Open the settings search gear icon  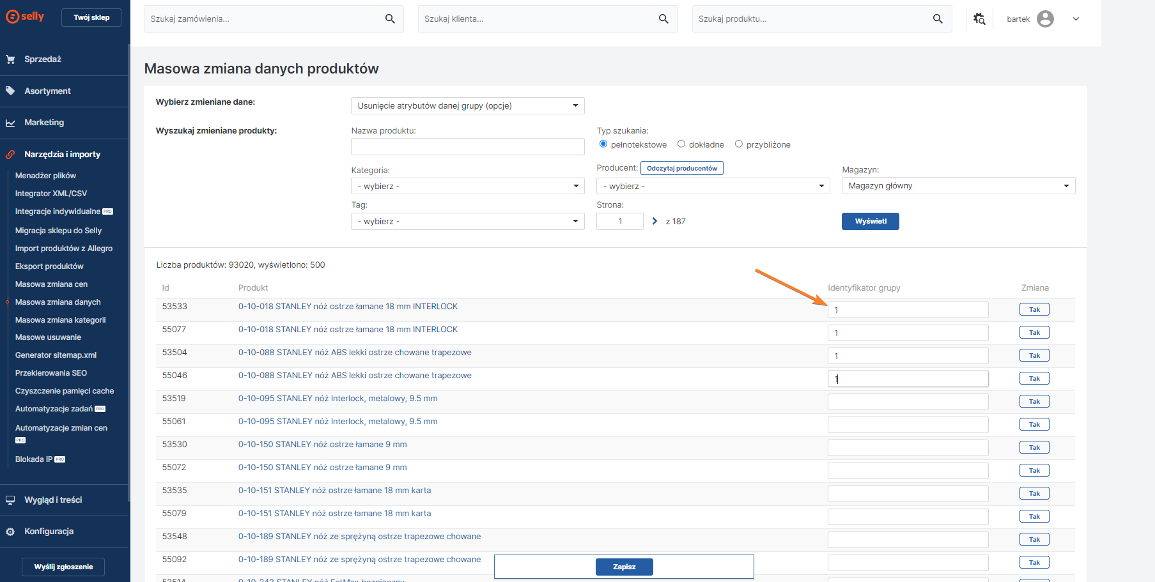(x=979, y=19)
